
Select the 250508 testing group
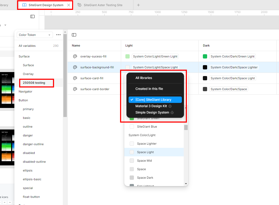coord(34,83)
